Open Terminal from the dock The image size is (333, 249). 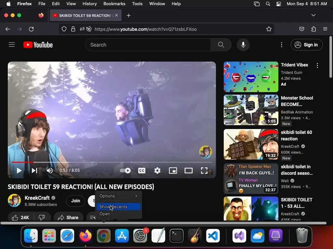tap(177, 236)
